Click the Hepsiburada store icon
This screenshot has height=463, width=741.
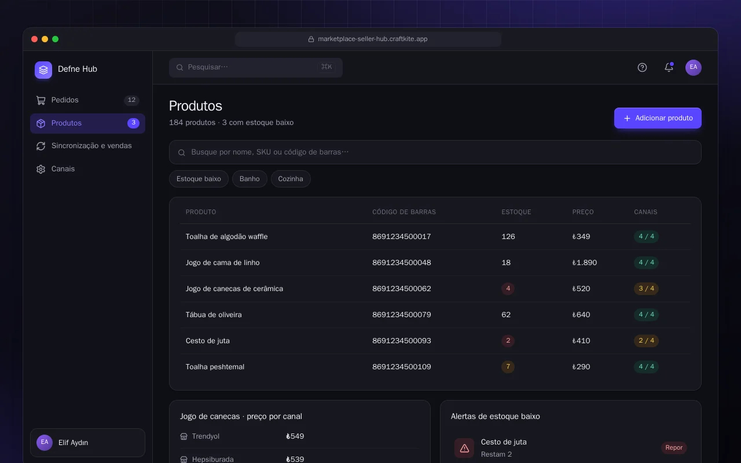pyautogui.click(x=184, y=460)
